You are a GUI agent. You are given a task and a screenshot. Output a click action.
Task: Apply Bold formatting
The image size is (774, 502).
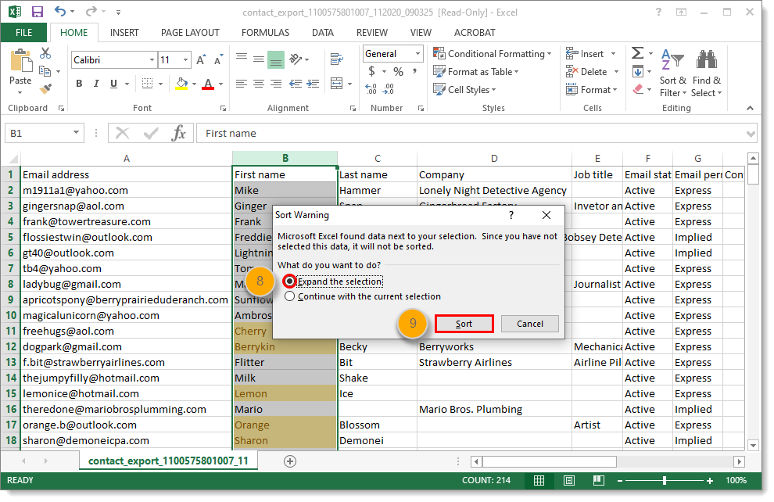[x=79, y=84]
